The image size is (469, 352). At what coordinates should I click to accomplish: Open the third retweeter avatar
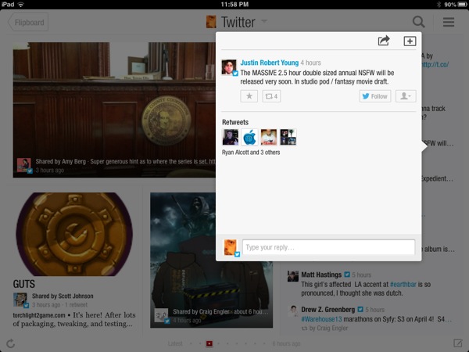(269, 137)
